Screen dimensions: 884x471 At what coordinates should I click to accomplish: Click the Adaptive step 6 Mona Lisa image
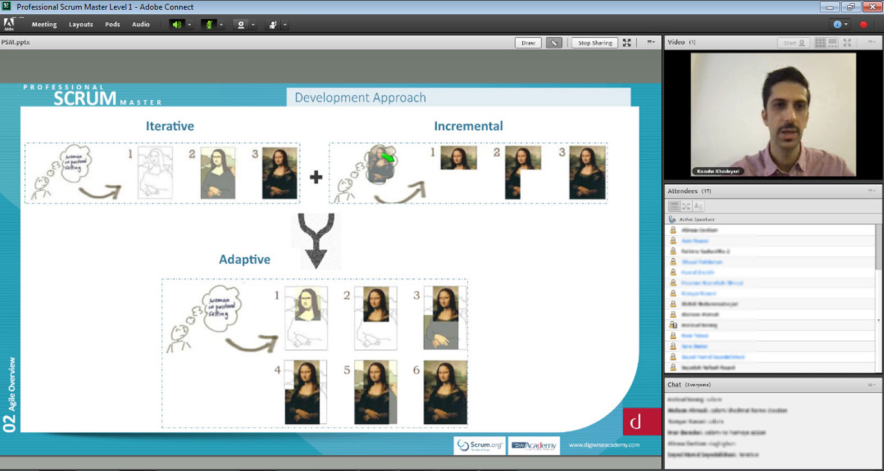[445, 392]
